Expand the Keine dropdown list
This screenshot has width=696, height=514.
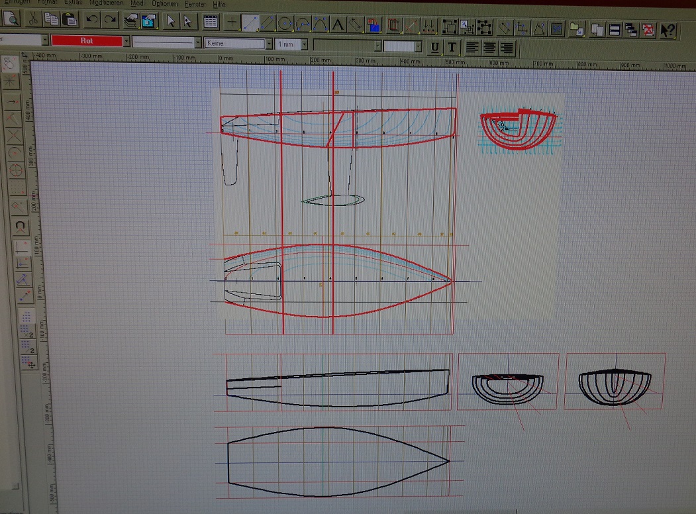tap(269, 44)
